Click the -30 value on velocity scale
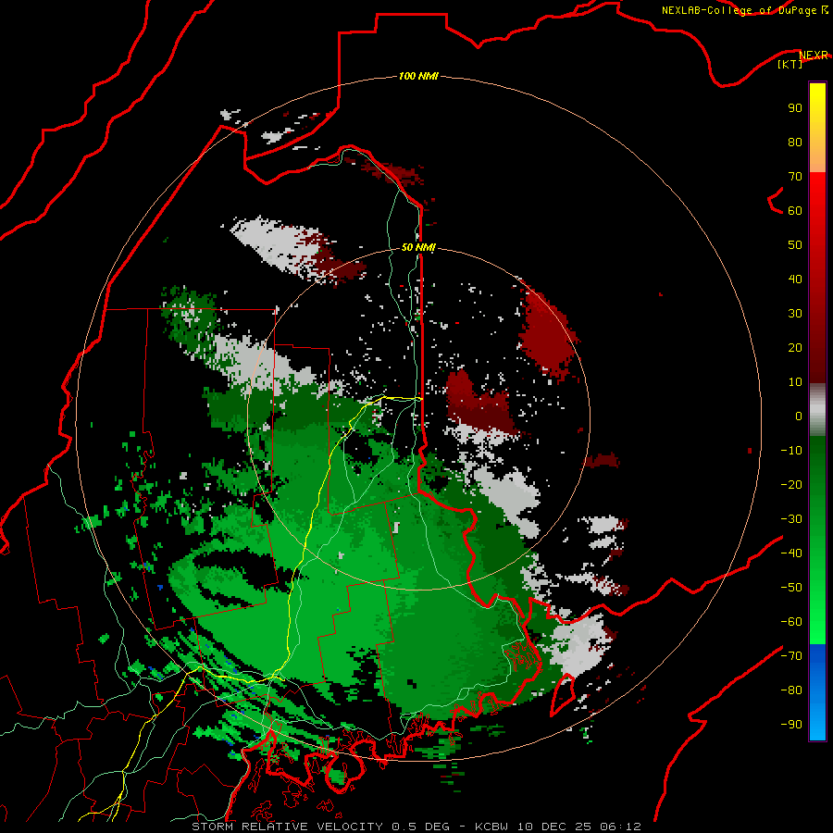 pos(791,519)
